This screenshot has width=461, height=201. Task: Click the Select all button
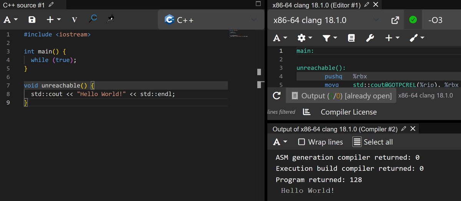[x=373, y=142]
